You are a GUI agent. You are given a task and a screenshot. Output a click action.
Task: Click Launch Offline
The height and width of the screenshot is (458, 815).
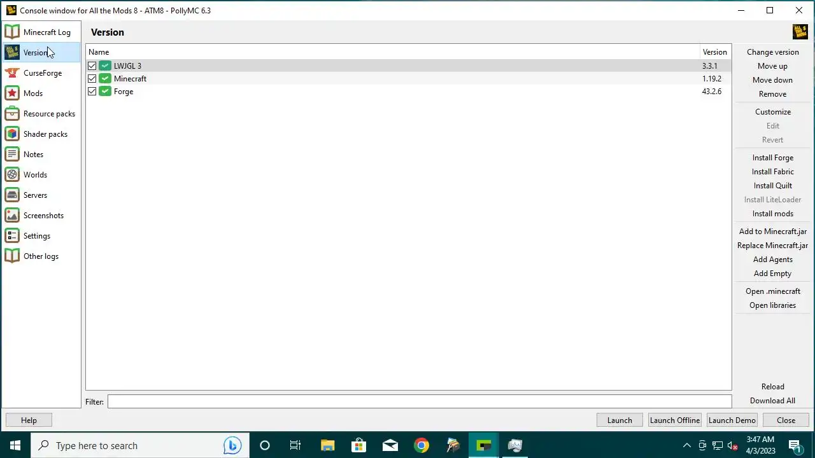[x=675, y=420]
